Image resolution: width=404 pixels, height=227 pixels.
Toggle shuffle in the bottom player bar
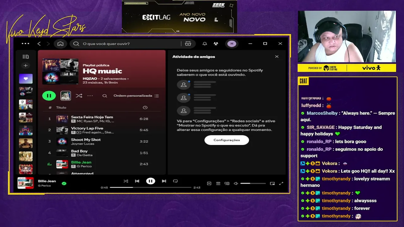(x=126, y=181)
